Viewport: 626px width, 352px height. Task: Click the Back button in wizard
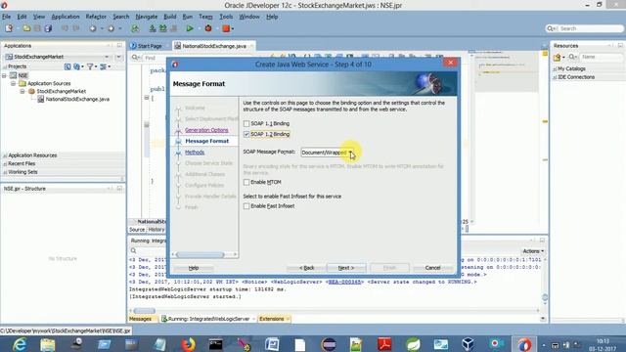click(x=306, y=268)
